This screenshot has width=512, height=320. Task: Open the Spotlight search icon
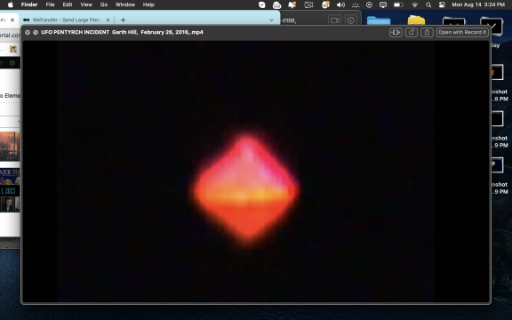pyautogui.click(x=428, y=4)
